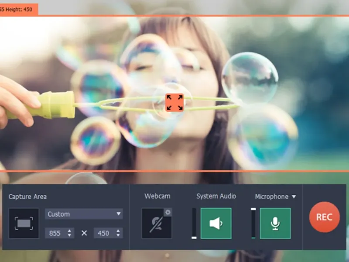
Task: Click the orange move-capture-area crosshair handle
Action: (x=174, y=103)
